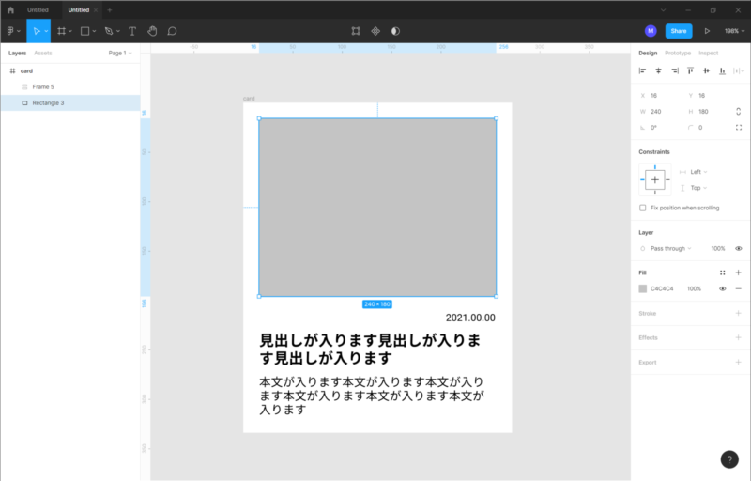
Task: Click the Share button
Action: click(679, 31)
